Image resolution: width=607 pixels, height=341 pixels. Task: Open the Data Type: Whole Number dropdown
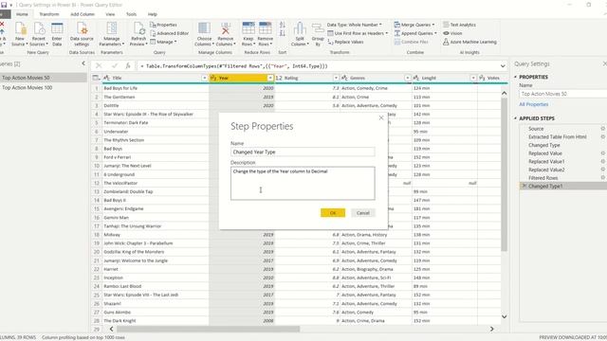click(354, 25)
